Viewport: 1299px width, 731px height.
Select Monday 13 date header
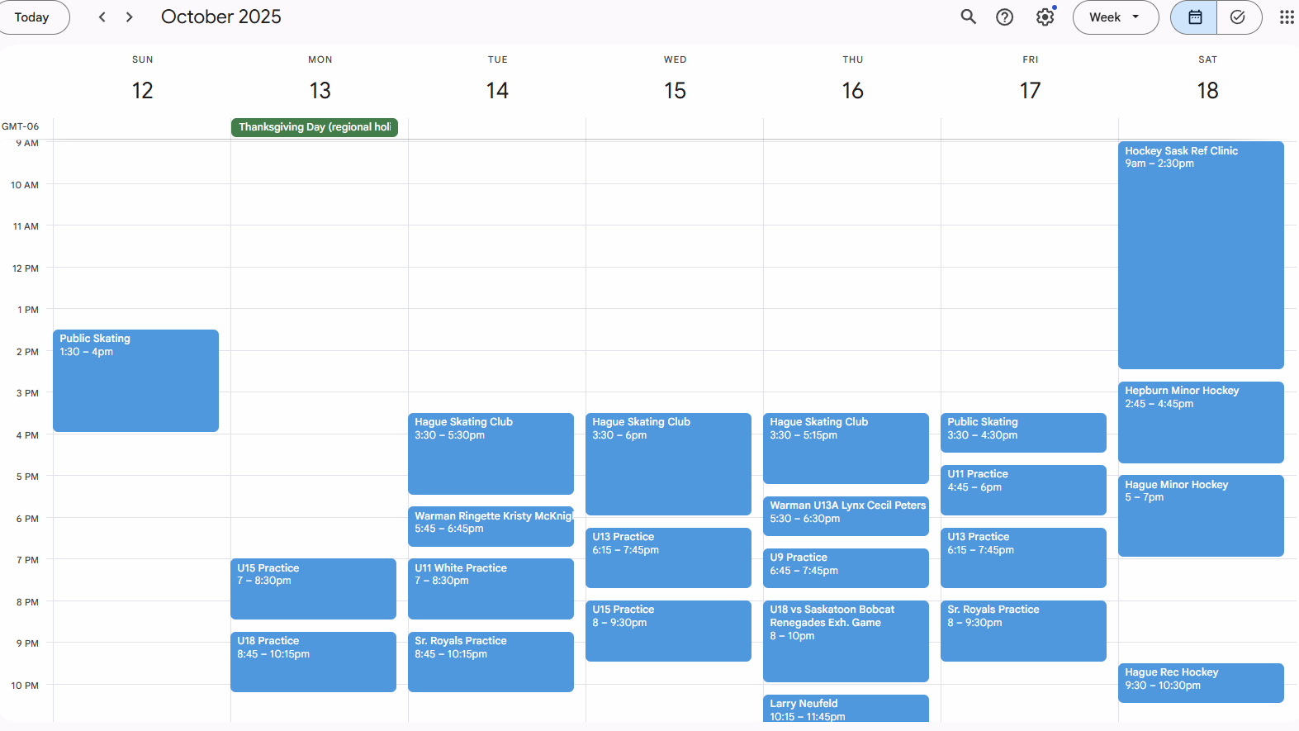tap(320, 90)
